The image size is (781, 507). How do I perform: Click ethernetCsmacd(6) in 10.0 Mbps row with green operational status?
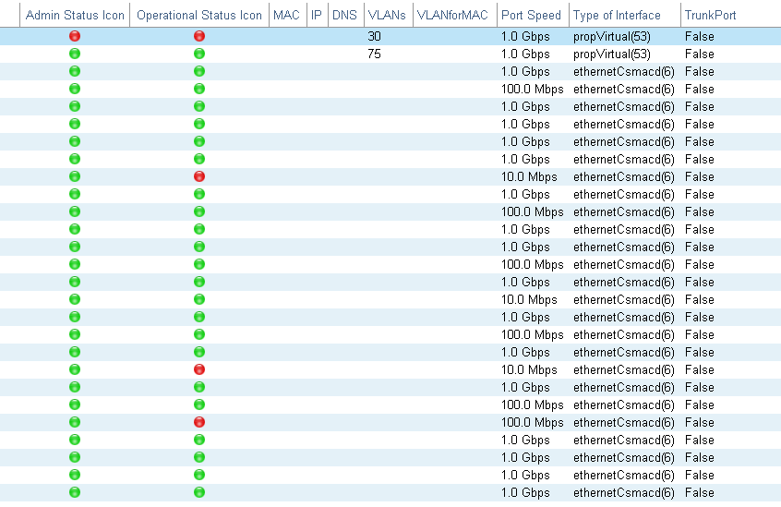click(x=624, y=300)
